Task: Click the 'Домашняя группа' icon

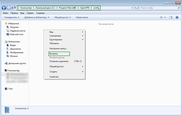Action: click(x=6, y=63)
